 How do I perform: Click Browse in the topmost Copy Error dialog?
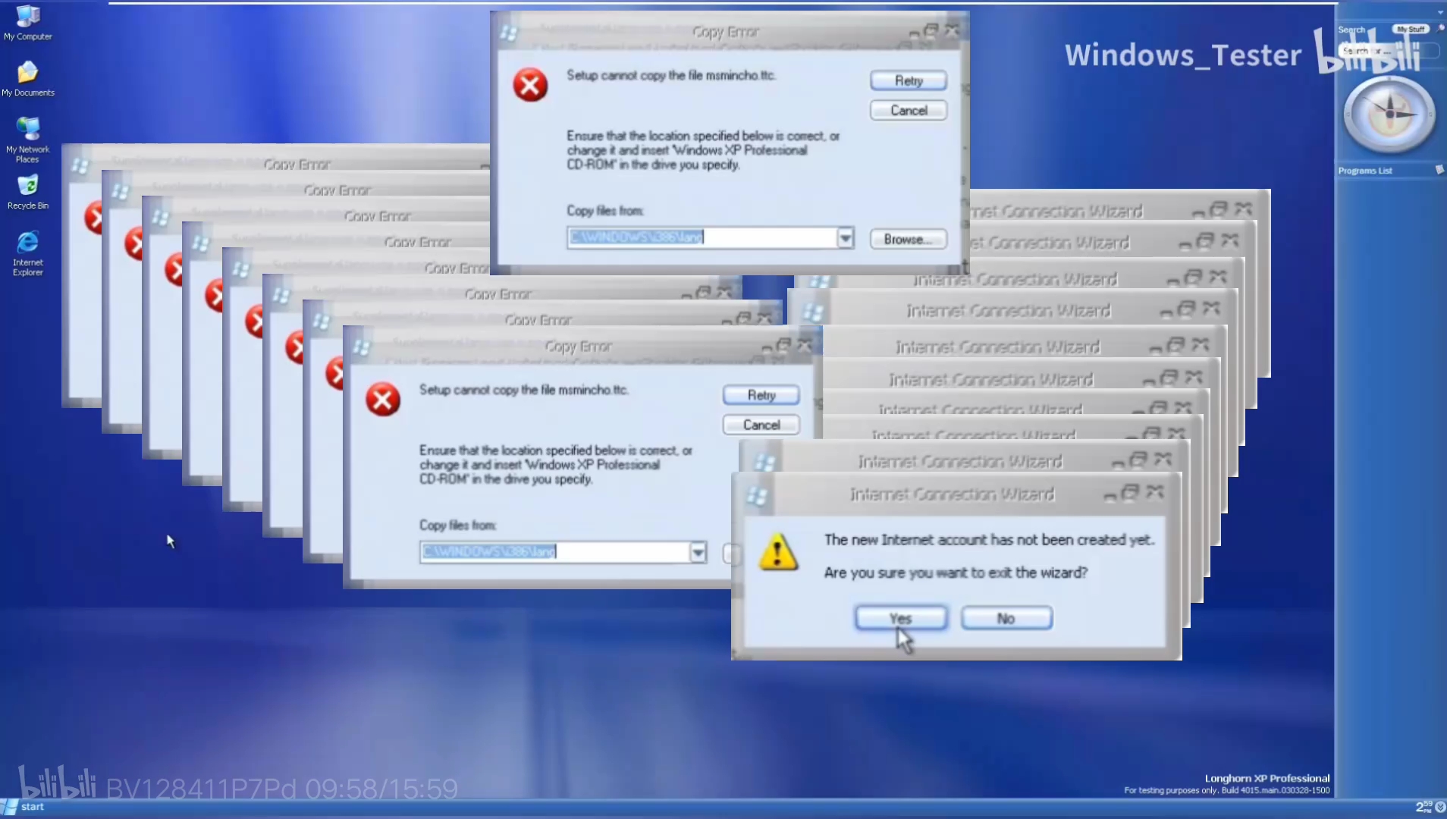[909, 239]
